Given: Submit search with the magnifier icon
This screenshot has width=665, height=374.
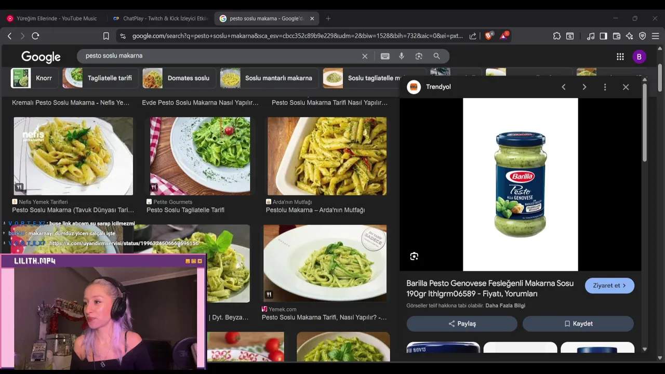Looking at the screenshot, I should [436, 56].
